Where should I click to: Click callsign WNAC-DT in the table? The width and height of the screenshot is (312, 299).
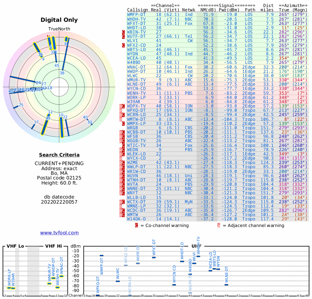click(136, 67)
